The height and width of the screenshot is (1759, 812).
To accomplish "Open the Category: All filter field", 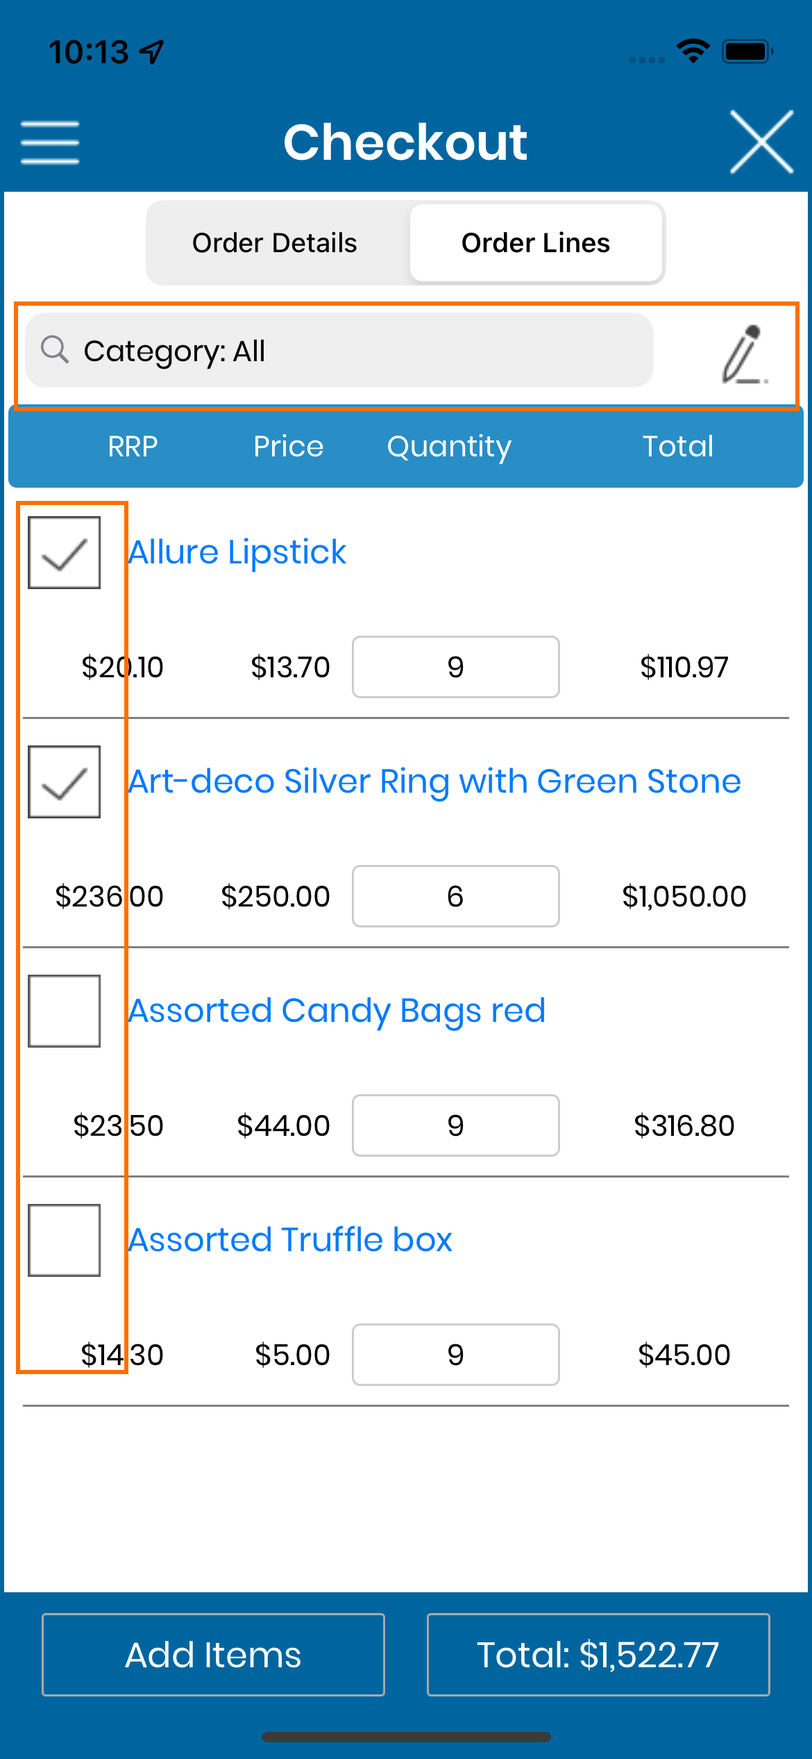I will 339,350.
